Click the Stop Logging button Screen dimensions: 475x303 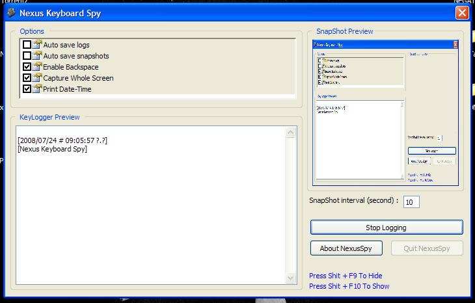pos(387,228)
